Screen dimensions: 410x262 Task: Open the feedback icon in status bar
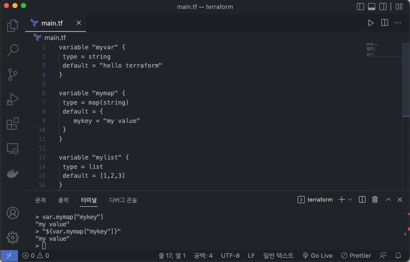[x=383, y=256]
